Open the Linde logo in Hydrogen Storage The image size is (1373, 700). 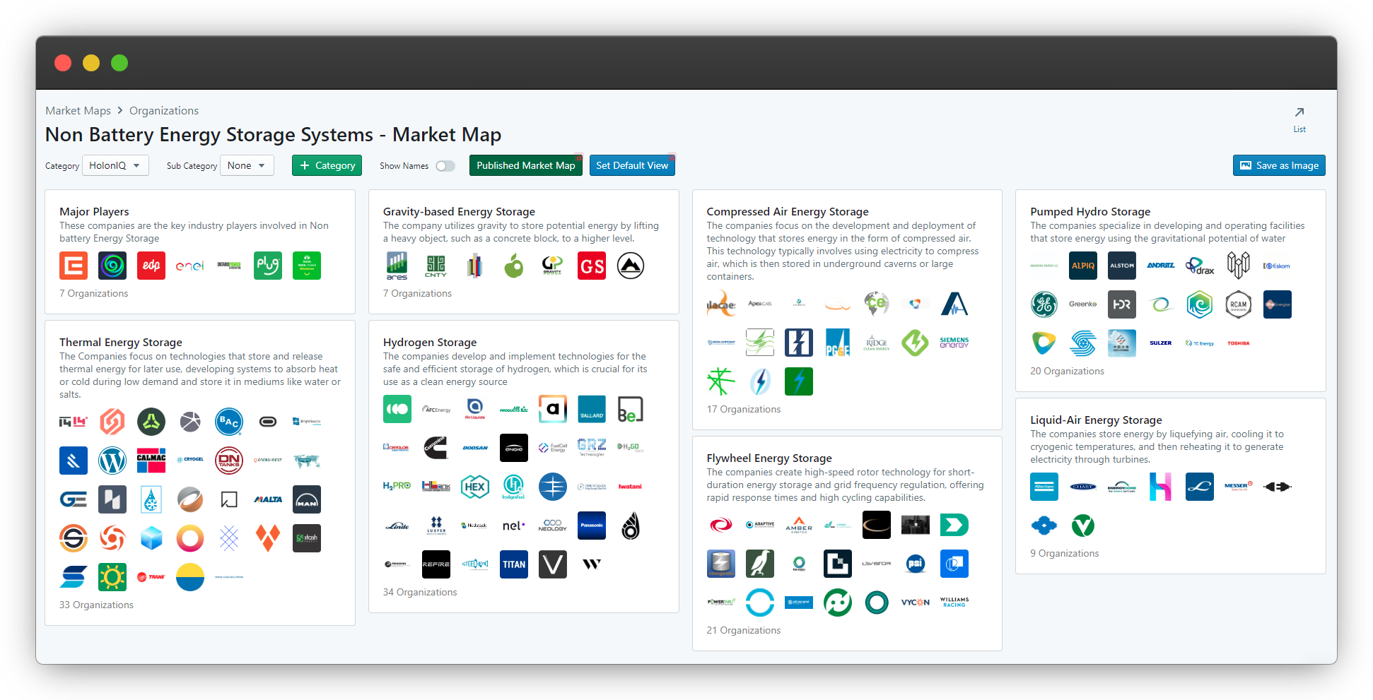(397, 526)
